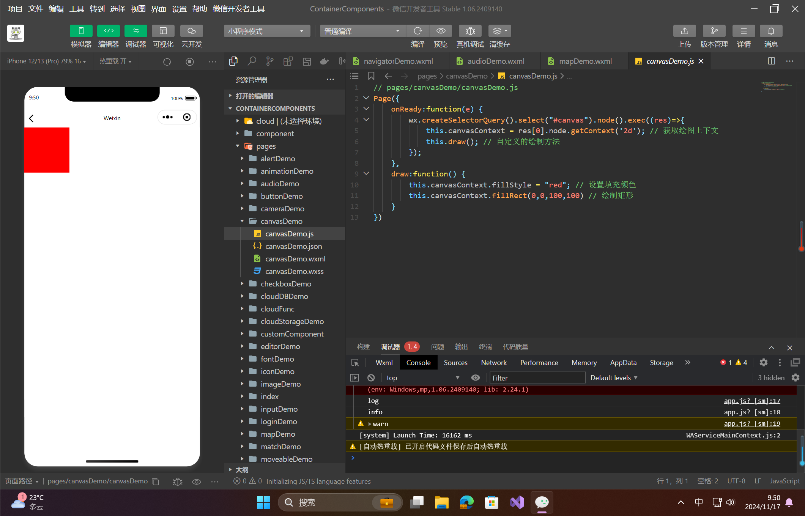Click the red square on the canvas
805x516 pixels.
coord(47,150)
